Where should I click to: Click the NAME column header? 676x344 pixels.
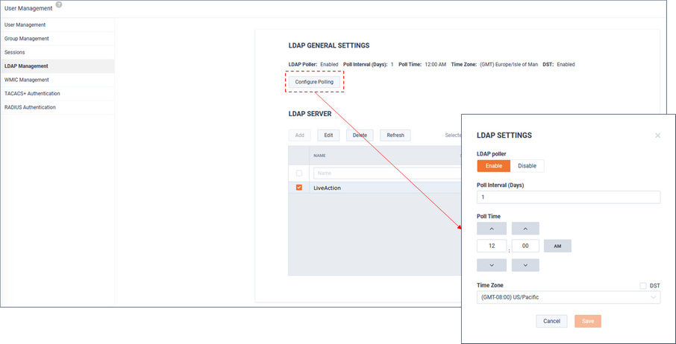(319, 156)
